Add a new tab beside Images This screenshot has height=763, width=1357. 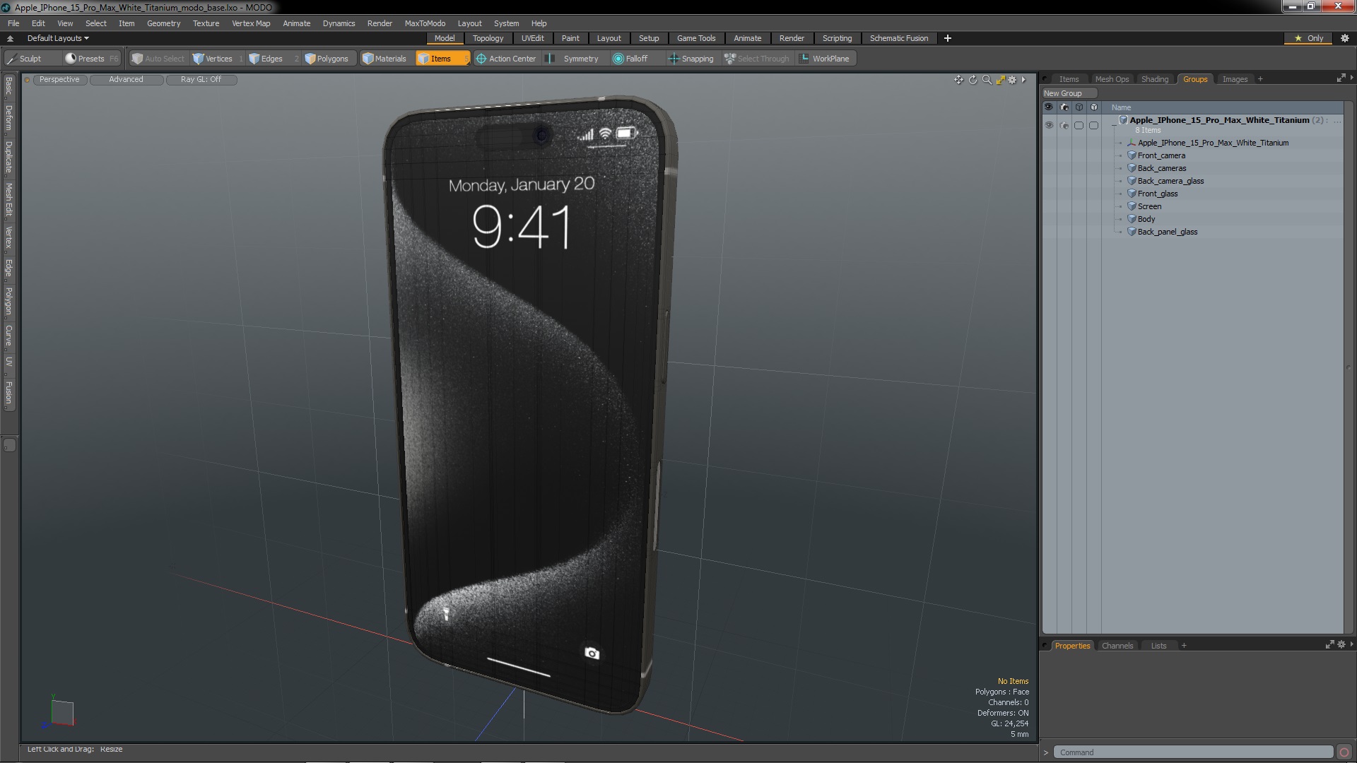(x=1260, y=79)
